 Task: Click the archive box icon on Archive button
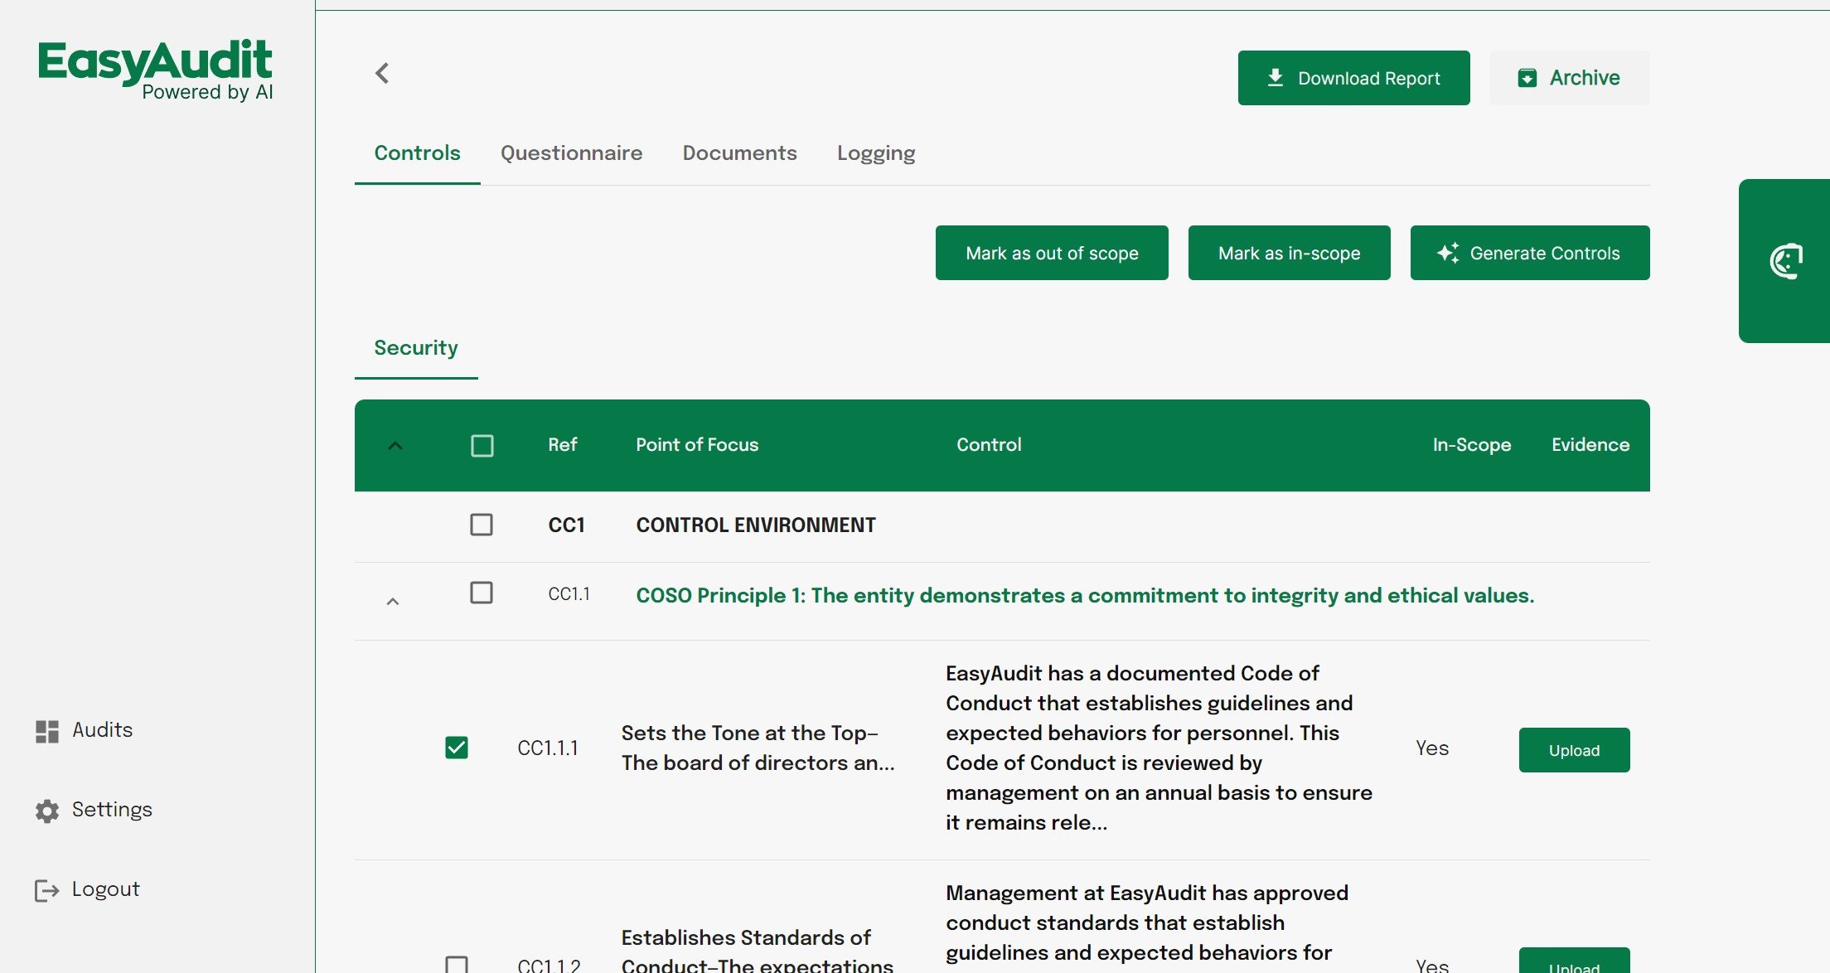(x=1527, y=76)
